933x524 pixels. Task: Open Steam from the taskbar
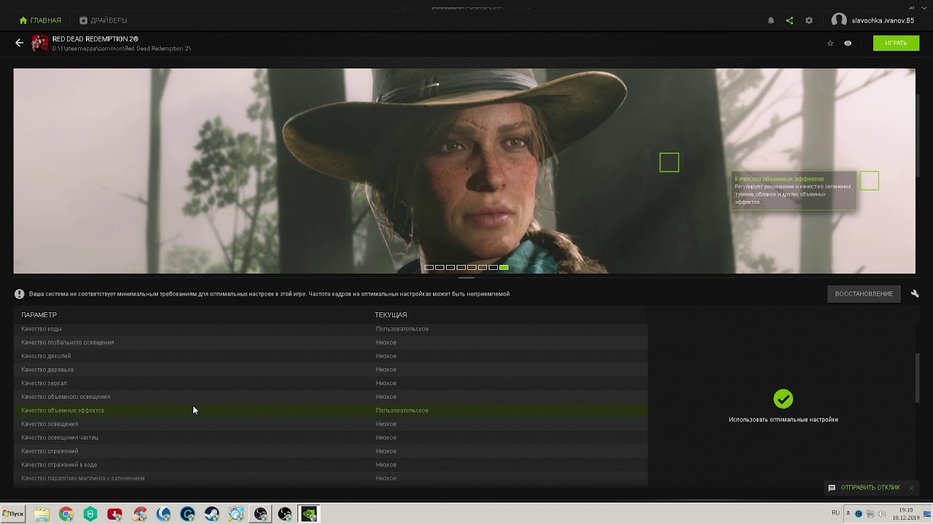(x=212, y=514)
